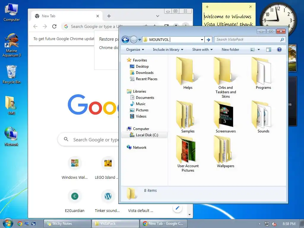
Task: Open the Orbs and Taskbars and Skins folder
Action: coord(226,77)
